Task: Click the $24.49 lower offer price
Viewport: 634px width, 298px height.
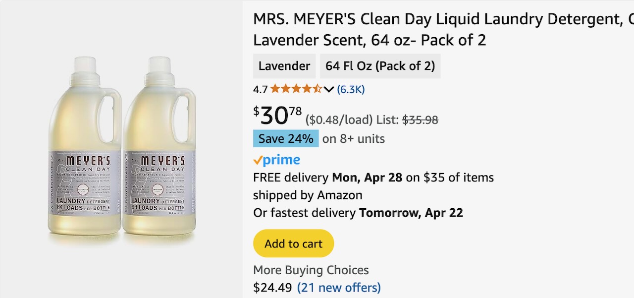Action: coord(272,287)
